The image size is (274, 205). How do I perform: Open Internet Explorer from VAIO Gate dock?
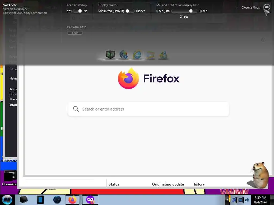coord(137,55)
